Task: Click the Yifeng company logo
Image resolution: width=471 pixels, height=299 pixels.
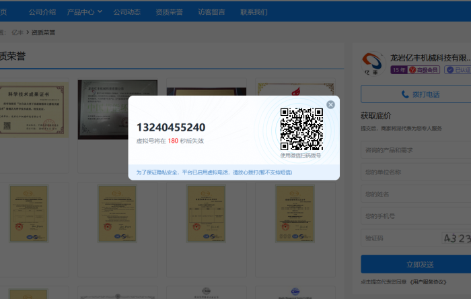Action: point(373,63)
